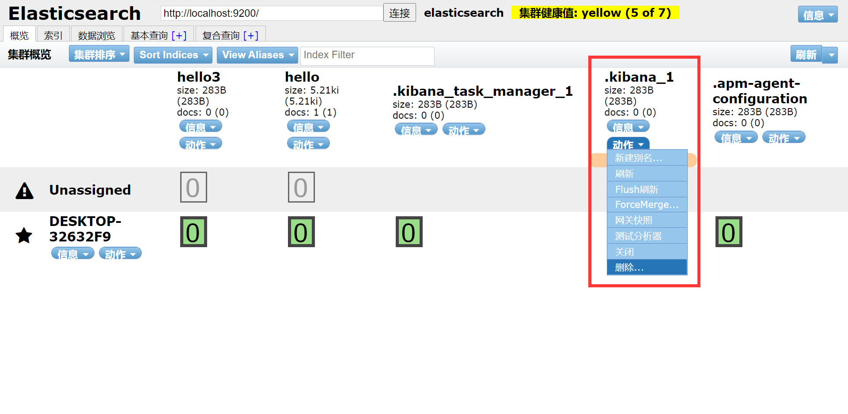848x414 pixels.
Task: Click the Unassigned row label
Action: pos(90,190)
